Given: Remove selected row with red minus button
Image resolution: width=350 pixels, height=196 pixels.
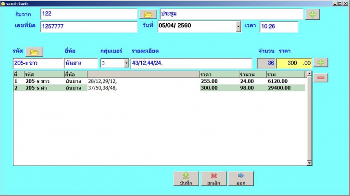Looking at the screenshot, I should coord(321,78).
